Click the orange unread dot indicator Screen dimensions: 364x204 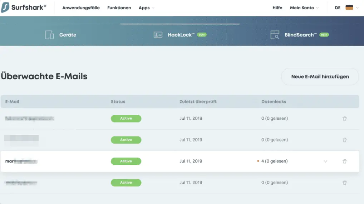[258, 161]
